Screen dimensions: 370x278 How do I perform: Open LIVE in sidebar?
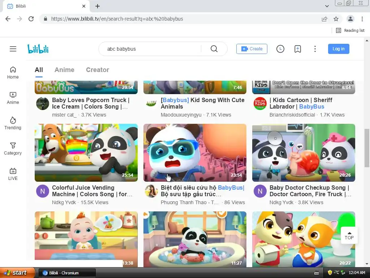pyautogui.click(x=13, y=174)
